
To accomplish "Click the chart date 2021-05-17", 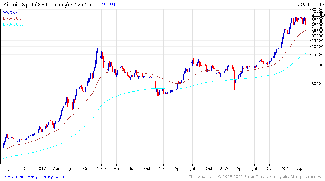I will point(311,5).
